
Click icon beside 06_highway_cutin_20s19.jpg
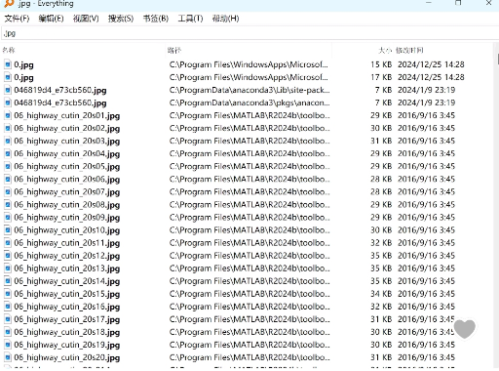pyautogui.click(x=8, y=345)
